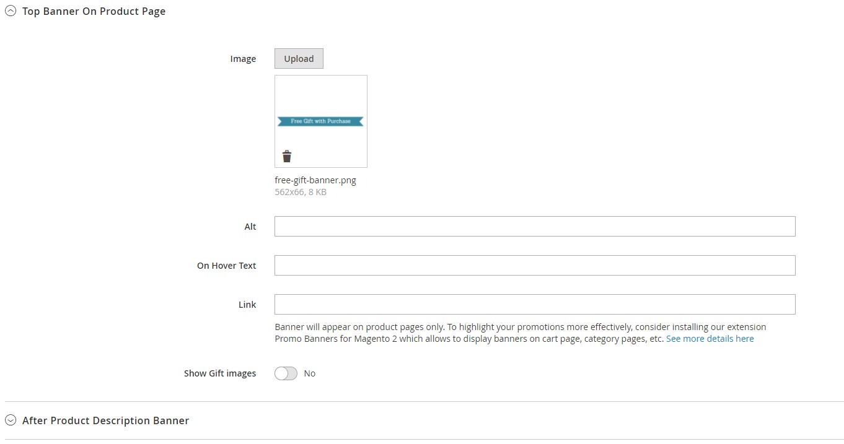Viewport: 844px width, 444px height.
Task: Click the 'No' label beside the toggle
Action: coord(310,373)
